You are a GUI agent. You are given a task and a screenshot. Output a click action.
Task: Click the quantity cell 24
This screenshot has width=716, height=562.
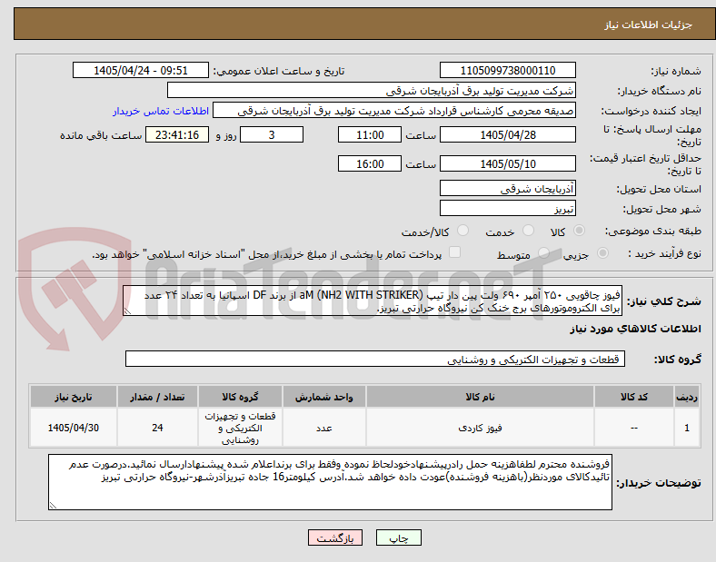pos(157,428)
